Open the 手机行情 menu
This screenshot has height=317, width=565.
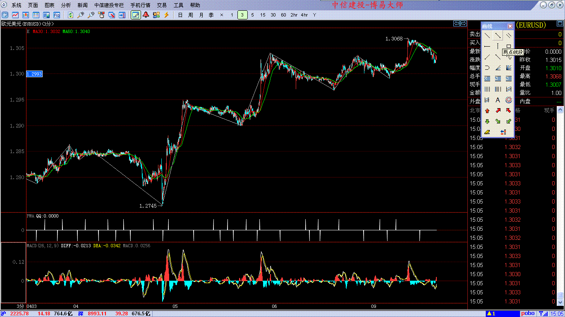[140, 5]
